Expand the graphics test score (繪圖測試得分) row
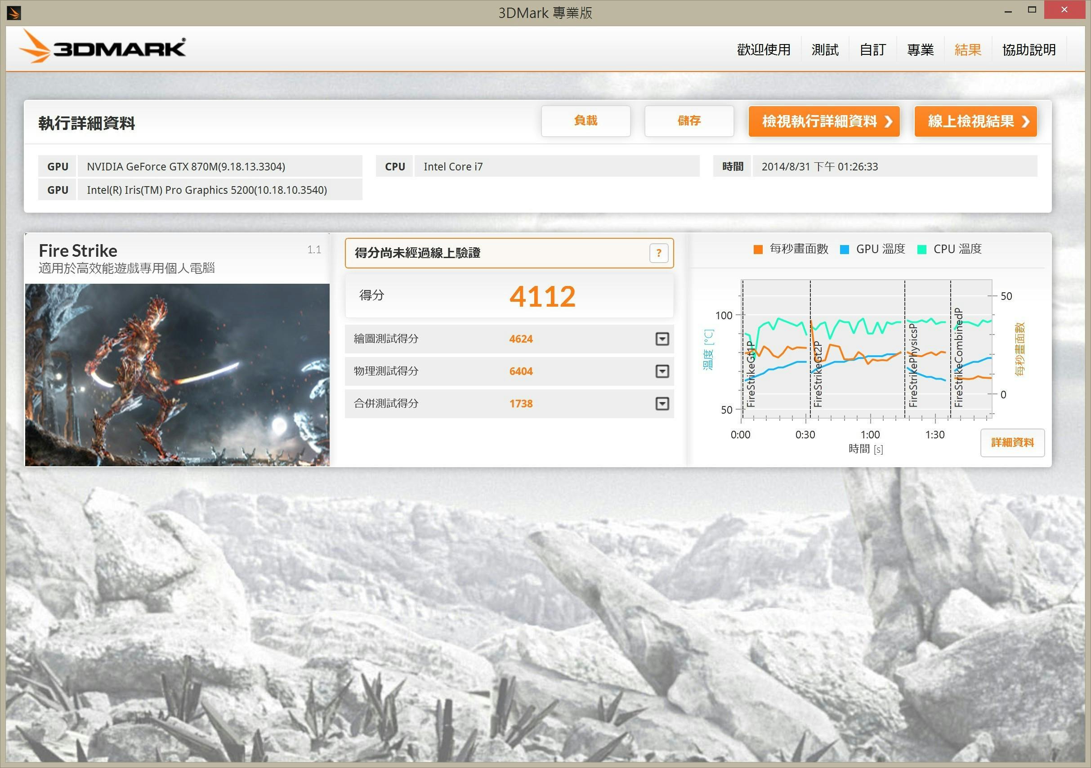1091x768 pixels. 662,339
